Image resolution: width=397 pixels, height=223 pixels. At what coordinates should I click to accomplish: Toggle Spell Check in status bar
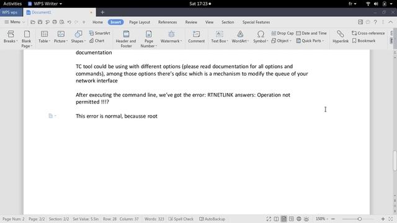(181, 219)
